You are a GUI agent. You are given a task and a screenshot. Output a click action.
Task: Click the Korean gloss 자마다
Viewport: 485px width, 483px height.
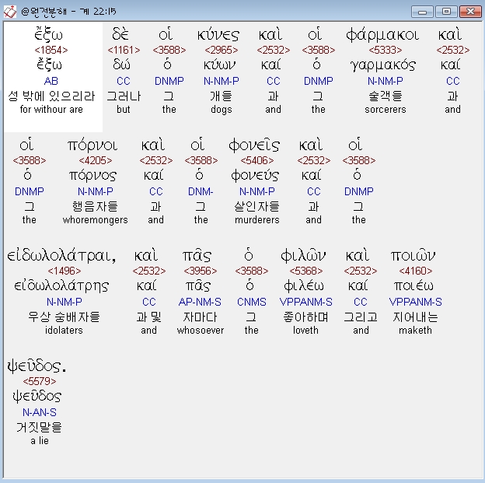click(x=200, y=317)
